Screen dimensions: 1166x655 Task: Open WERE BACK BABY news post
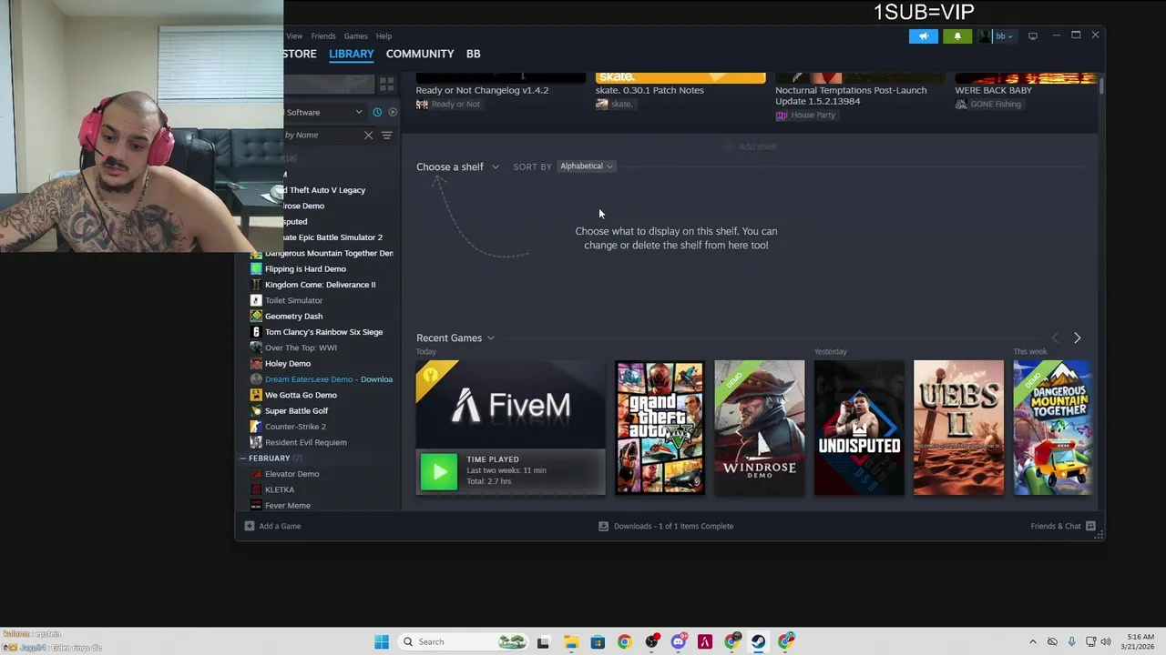tap(993, 90)
